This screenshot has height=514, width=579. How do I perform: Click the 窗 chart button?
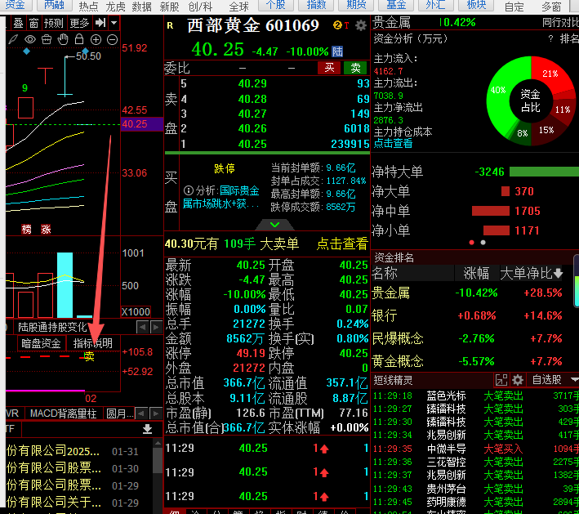33,23
